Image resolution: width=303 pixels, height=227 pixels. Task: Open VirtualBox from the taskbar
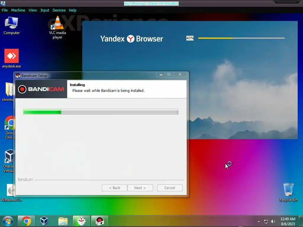[x=44, y=221]
